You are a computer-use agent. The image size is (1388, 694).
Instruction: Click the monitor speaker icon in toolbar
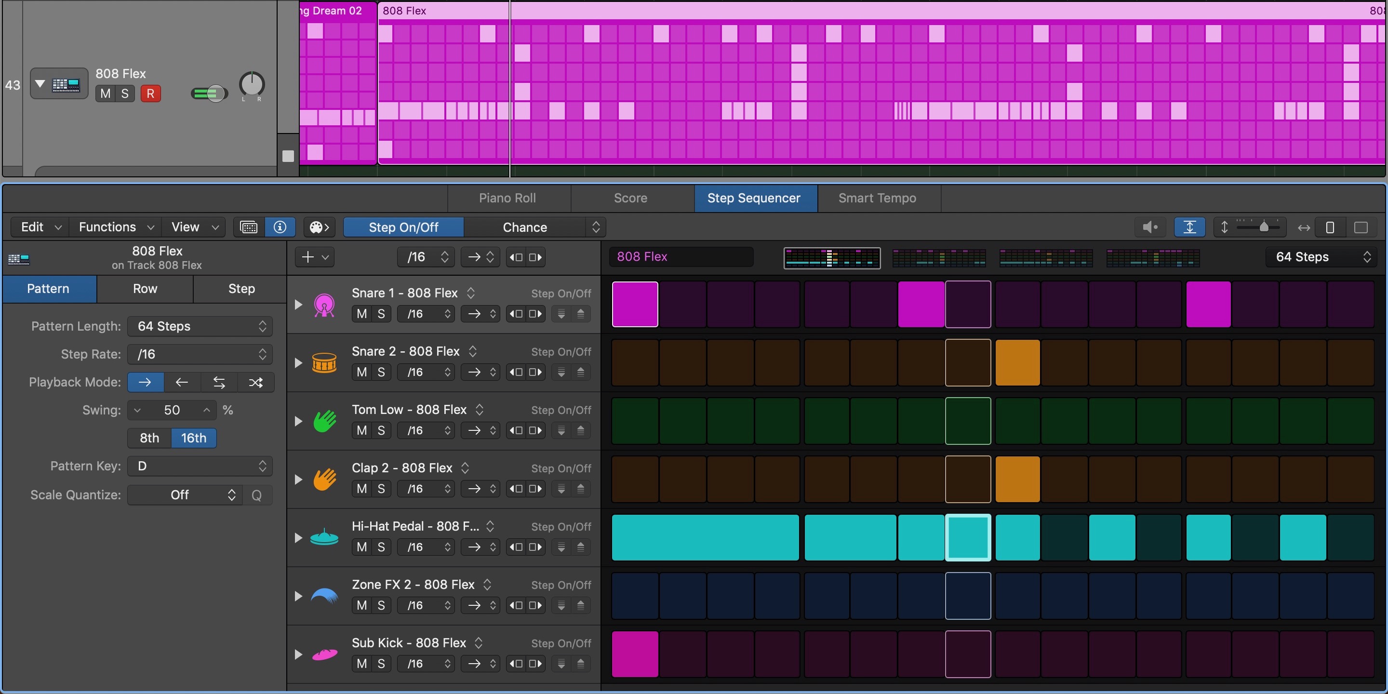[x=1150, y=227]
